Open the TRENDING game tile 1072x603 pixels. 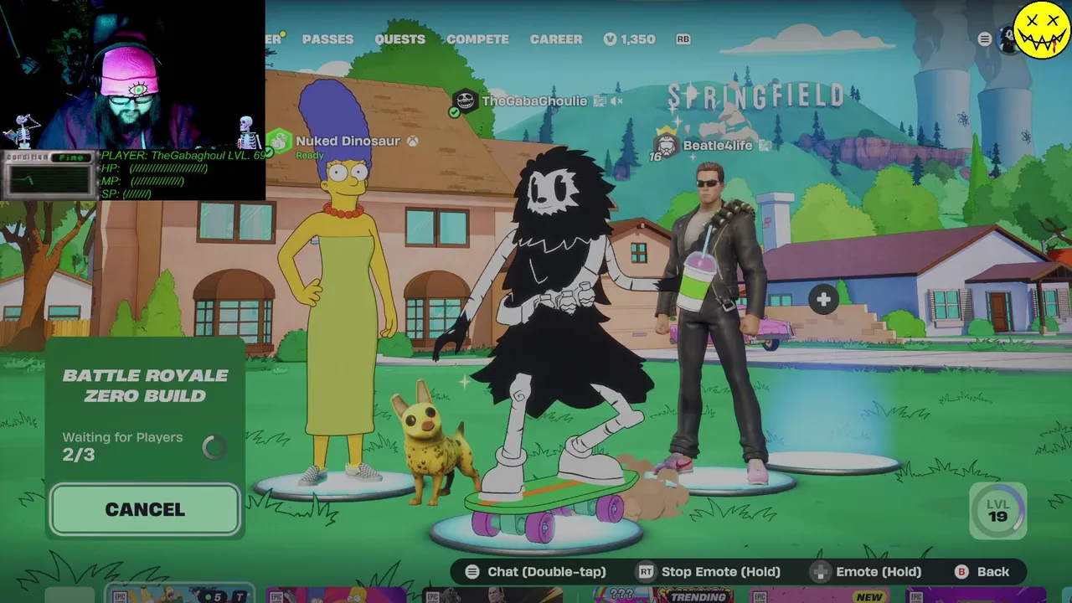pos(663,595)
